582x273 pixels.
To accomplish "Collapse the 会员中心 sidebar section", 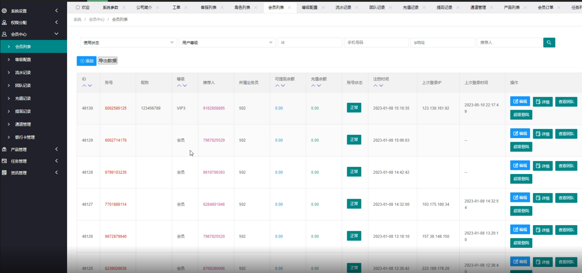I will (56, 34).
